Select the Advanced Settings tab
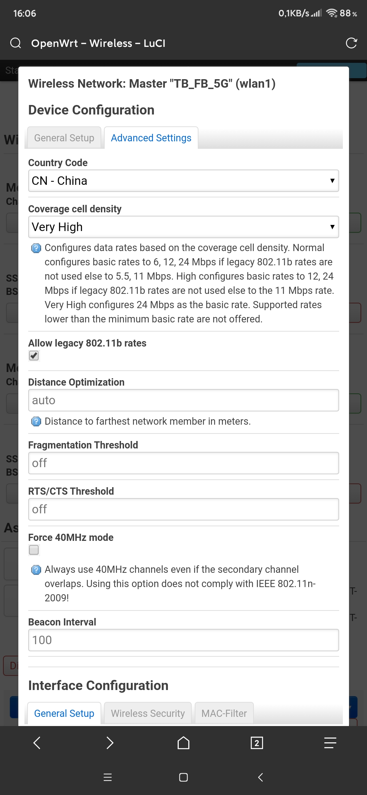367x795 pixels. [x=151, y=138]
